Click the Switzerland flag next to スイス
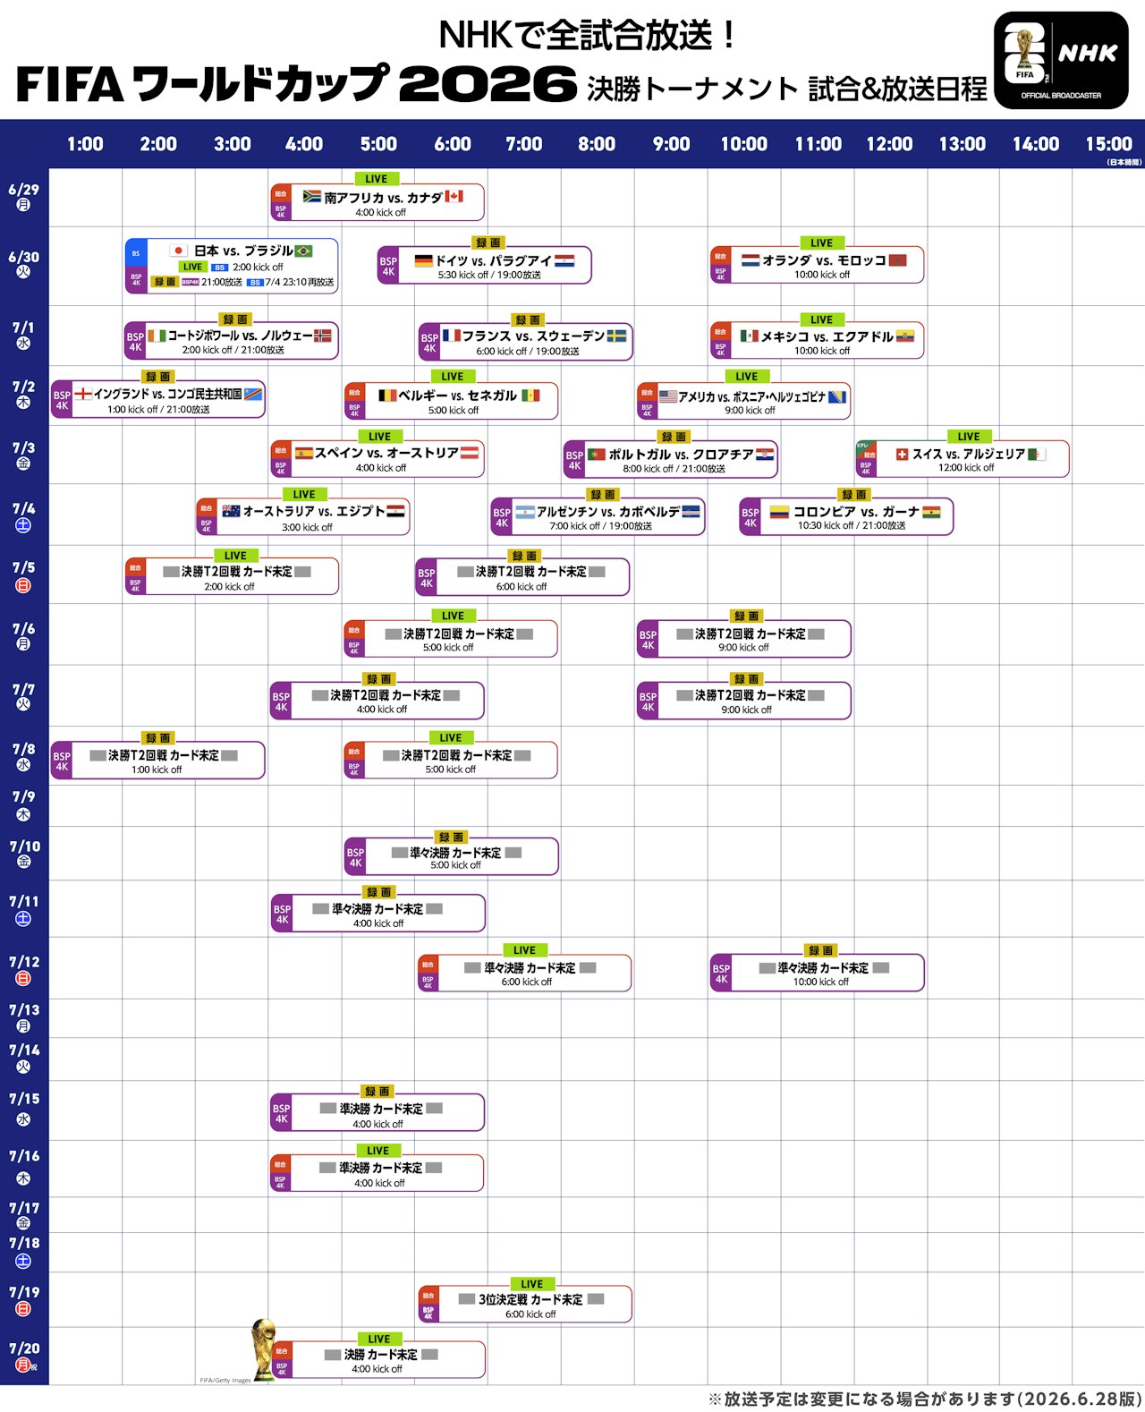This screenshot has height=1412, width=1145. click(x=902, y=454)
